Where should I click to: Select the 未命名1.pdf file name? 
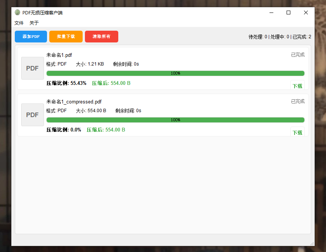click(x=59, y=55)
